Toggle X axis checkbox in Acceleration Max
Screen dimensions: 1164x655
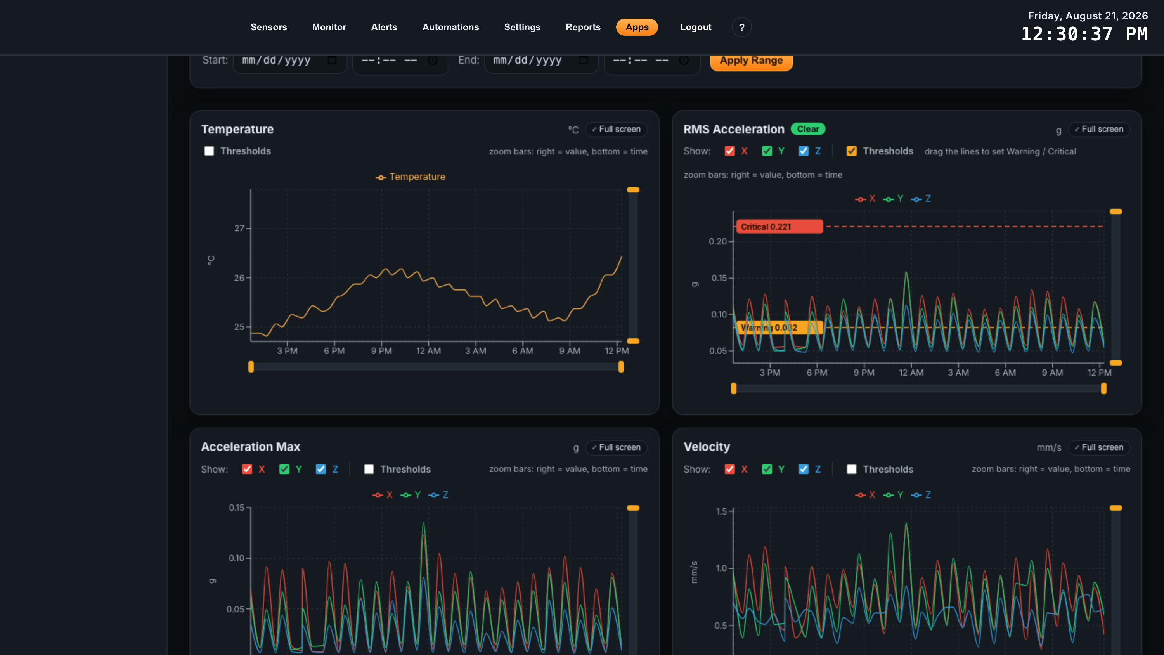point(247,469)
